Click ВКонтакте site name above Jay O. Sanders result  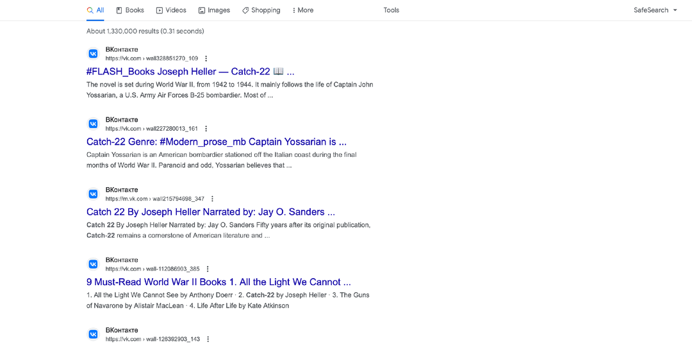(x=122, y=190)
